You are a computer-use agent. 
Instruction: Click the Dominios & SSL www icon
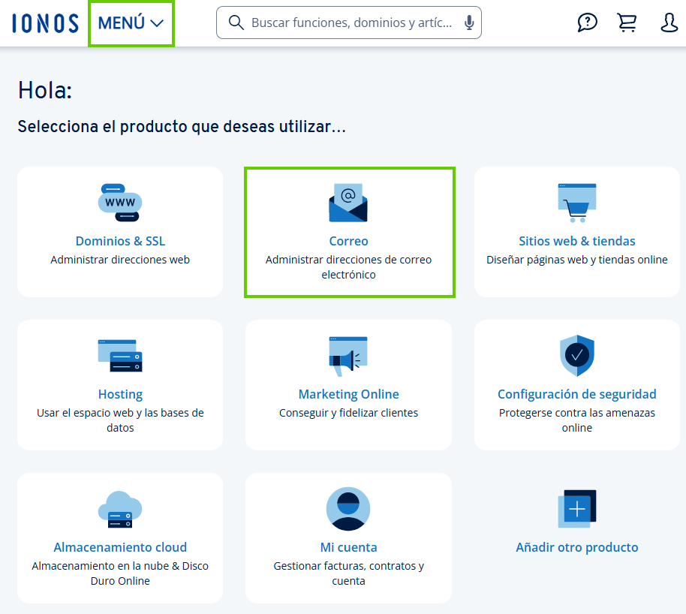click(120, 202)
